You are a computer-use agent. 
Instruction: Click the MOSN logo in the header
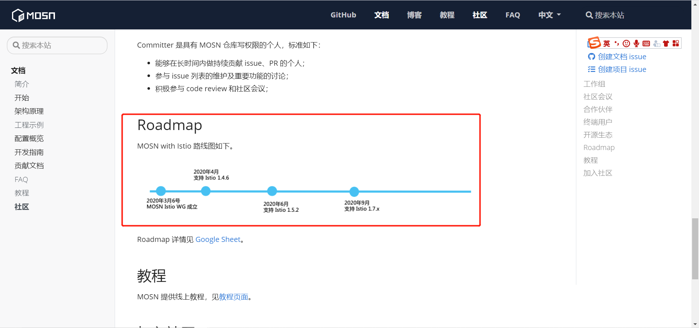tap(33, 15)
